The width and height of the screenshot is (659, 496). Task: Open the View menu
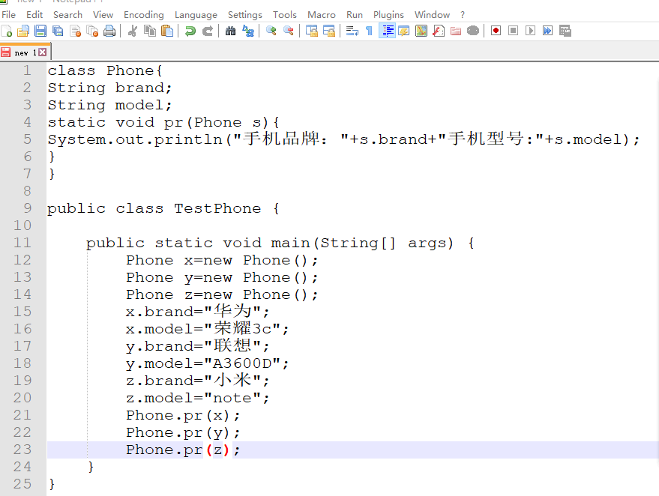click(x=103, y=15)
